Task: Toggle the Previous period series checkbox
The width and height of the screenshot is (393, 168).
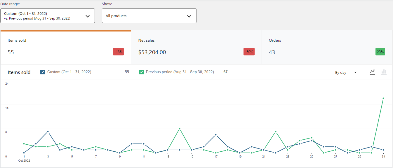Action: coord(141,72)
